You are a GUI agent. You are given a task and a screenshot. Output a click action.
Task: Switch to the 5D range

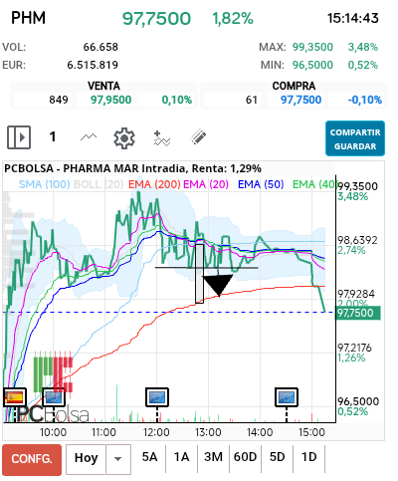[x=277, y=457]
